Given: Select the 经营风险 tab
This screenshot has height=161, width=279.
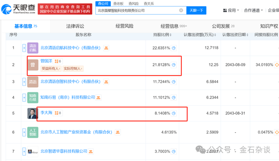Looking at the screenshot, I should tap(124, 26).
